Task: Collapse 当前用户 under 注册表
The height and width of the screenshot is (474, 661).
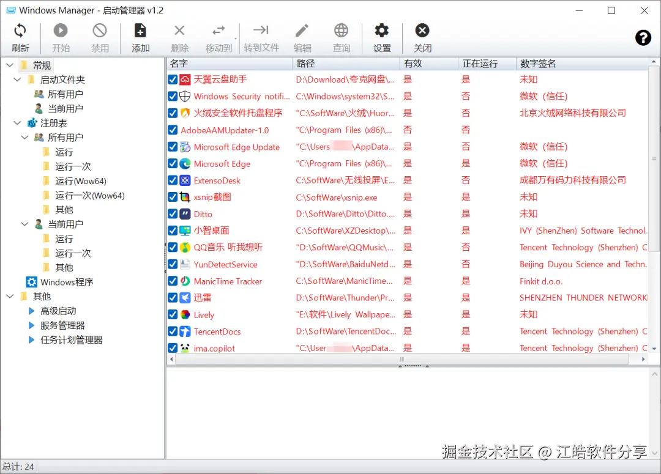Action: click(25, 224)
